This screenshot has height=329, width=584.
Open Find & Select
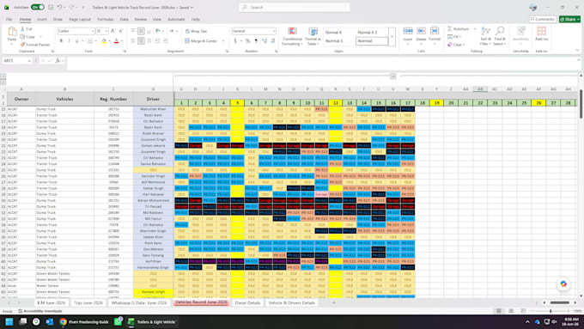click(x=500, y=36)
